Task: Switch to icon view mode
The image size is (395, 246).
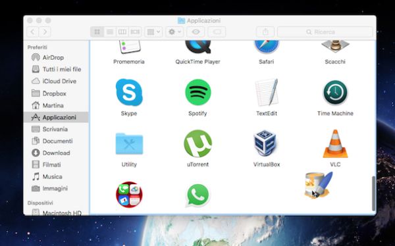Action: pos(97,32)
